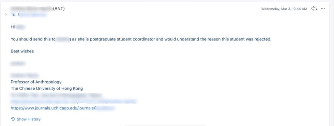The image size is (334, 126).
Task: Expand recipient details chevron beside To:
Action: (6, 15)
